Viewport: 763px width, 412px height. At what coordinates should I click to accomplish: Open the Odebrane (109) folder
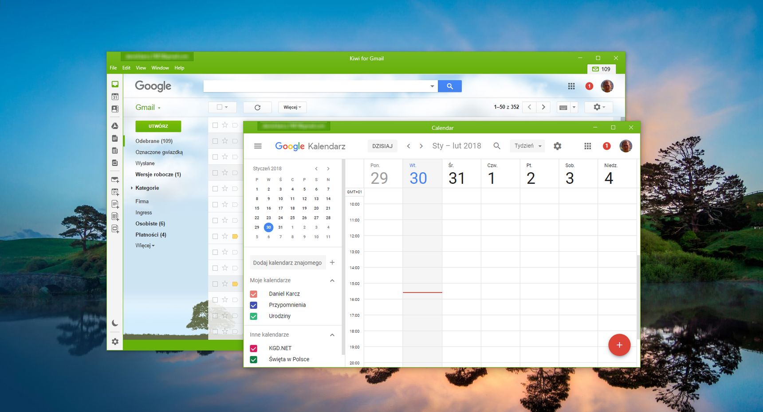(x=154, y=141)
